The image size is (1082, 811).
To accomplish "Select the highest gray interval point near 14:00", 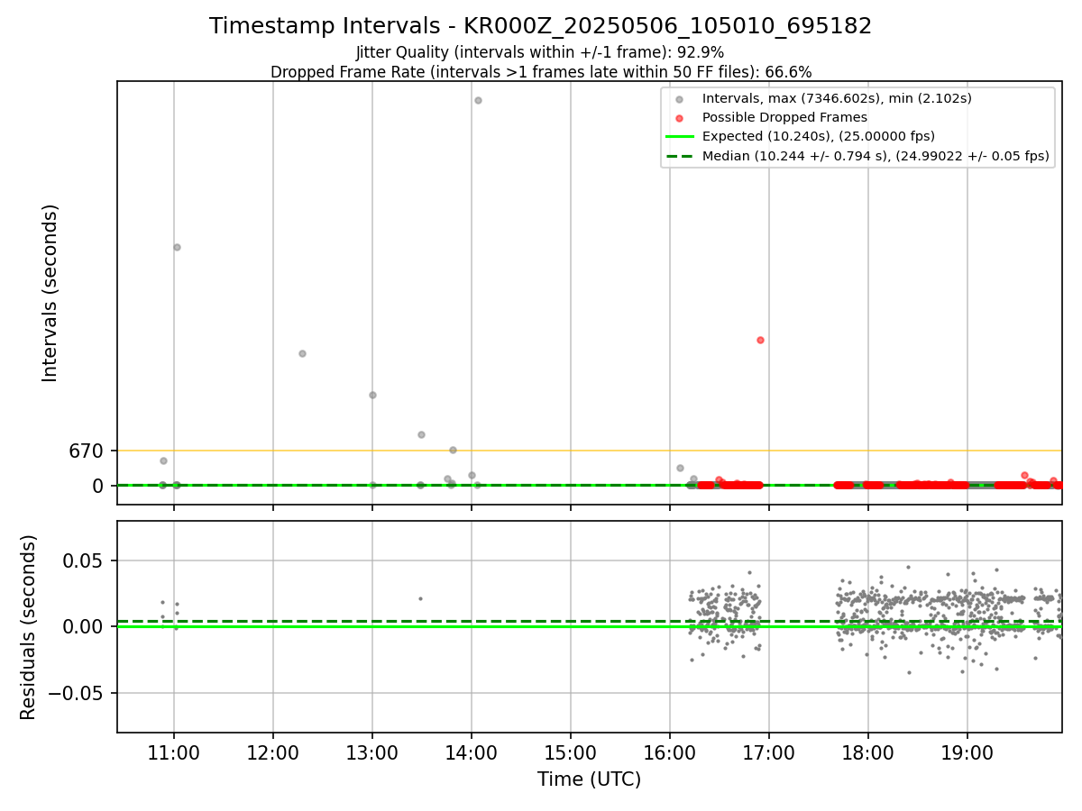I will [x=478, y=100].
